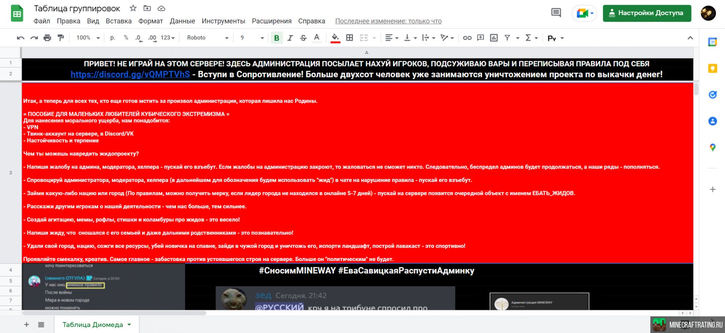Open the Расширения menu
The height and width of the screenshot is (333, 725).
272,21
